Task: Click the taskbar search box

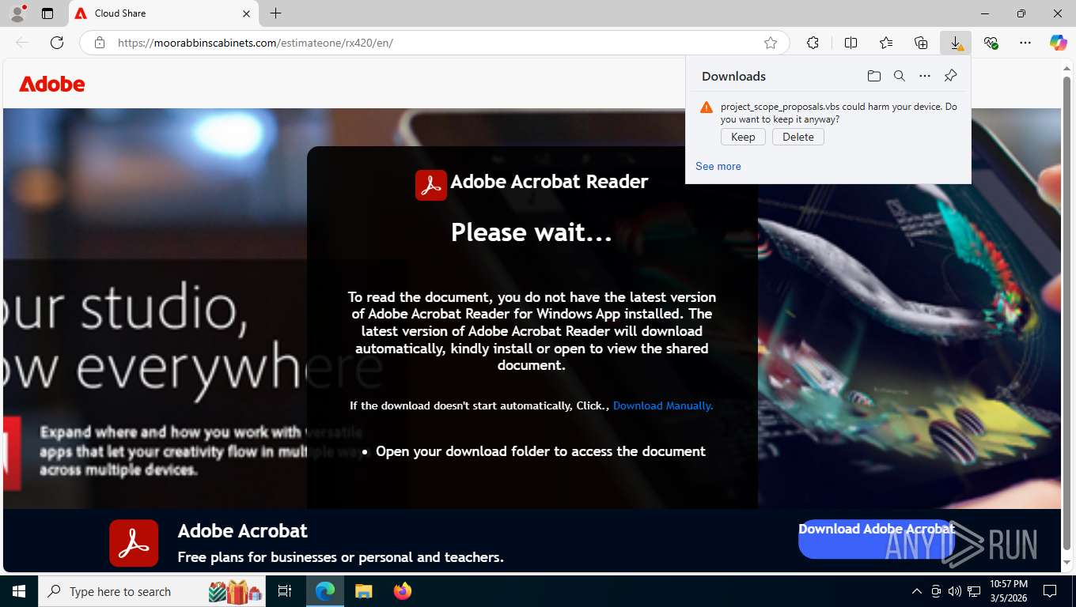Action: click(x=152, y=591)
